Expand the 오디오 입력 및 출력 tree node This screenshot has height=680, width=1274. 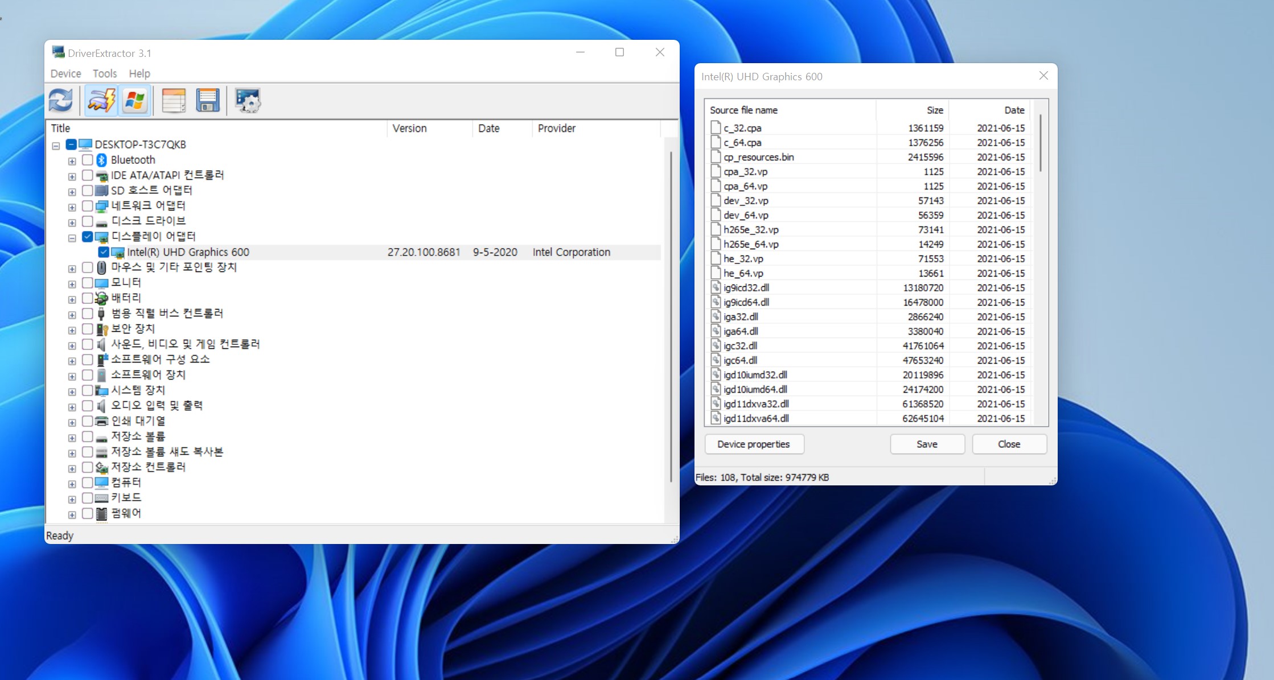(72, 407)
